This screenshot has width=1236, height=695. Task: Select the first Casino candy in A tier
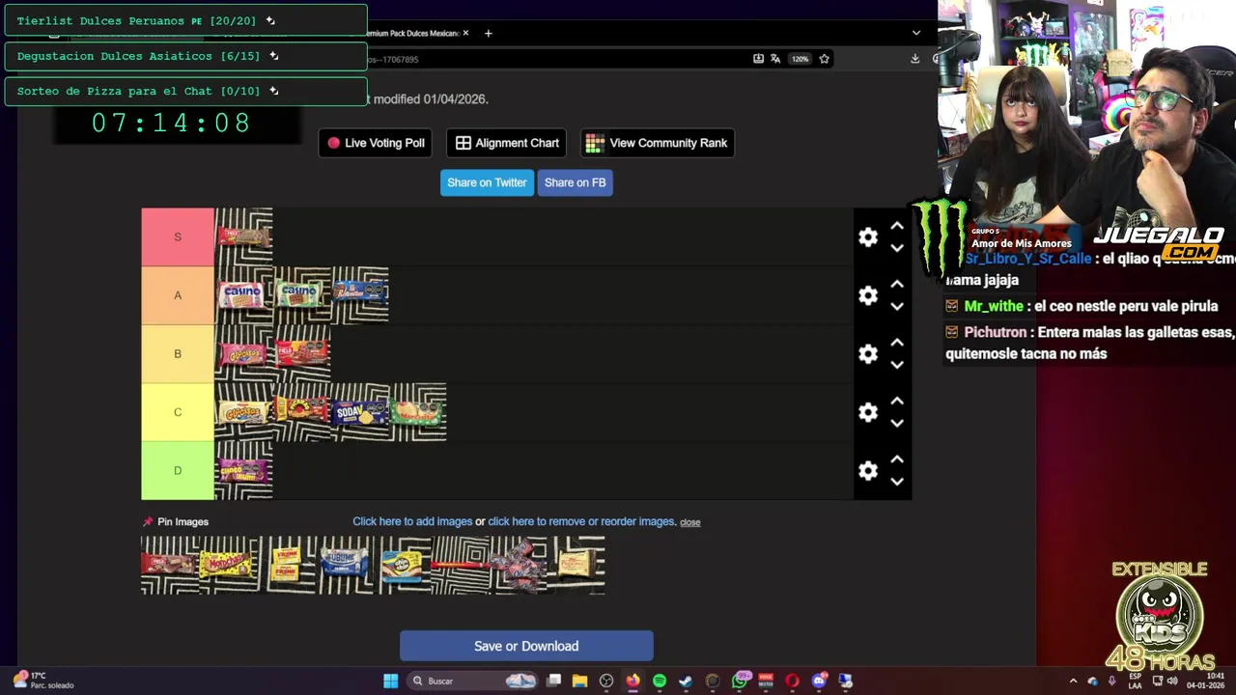tap(243, 295)
